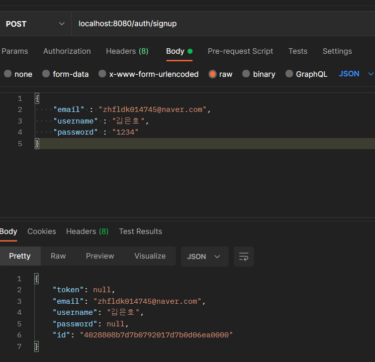The image size is (375, 362).
Task: Open the Test Results tab
Action: point(140,231)
